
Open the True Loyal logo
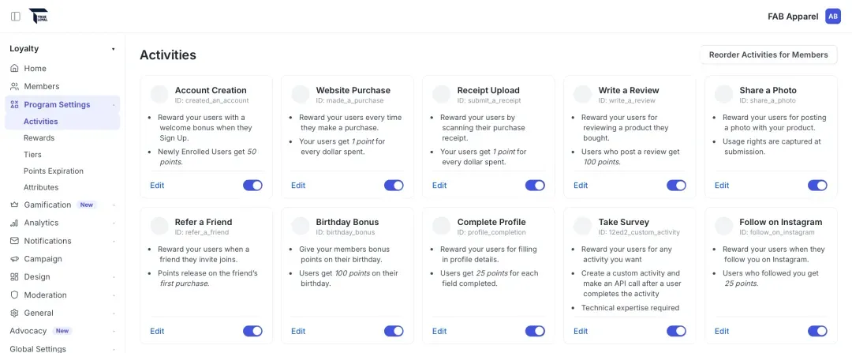point(39,17)
